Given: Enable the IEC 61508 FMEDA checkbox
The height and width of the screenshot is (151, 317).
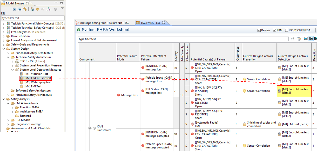Looking at the screenshot, I should coord(287,30).
